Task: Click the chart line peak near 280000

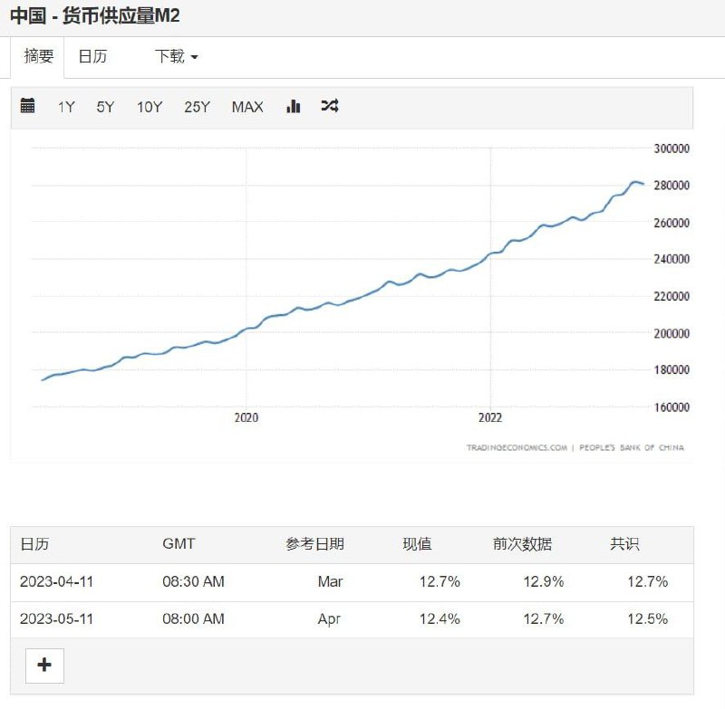Action: point(635,182)
